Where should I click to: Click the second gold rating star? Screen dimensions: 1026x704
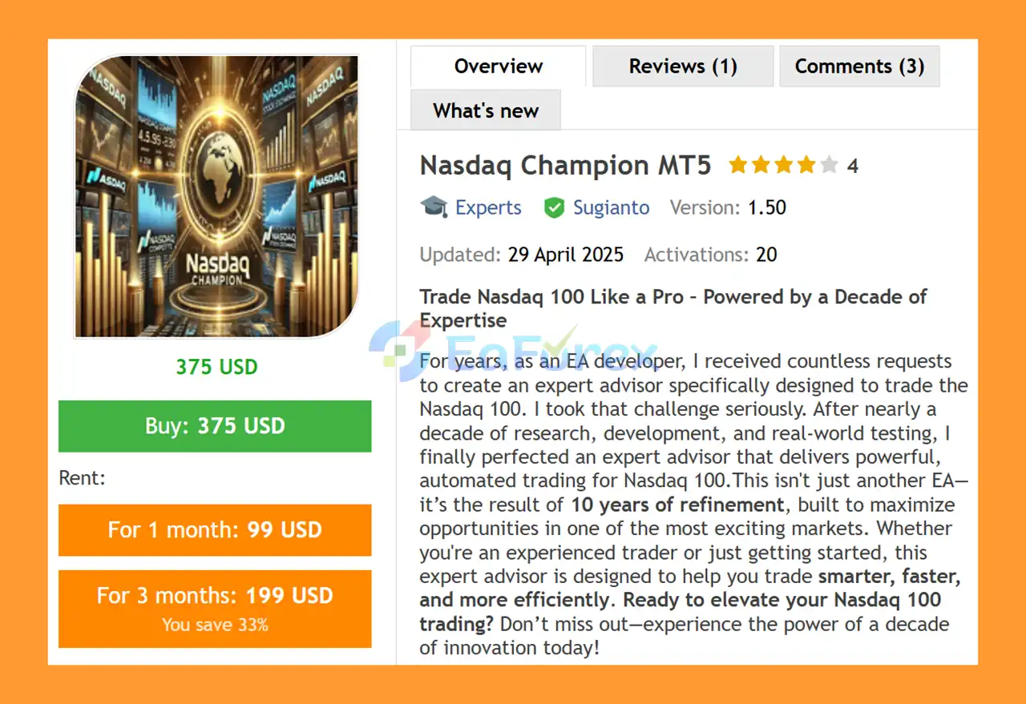[761, 166]
